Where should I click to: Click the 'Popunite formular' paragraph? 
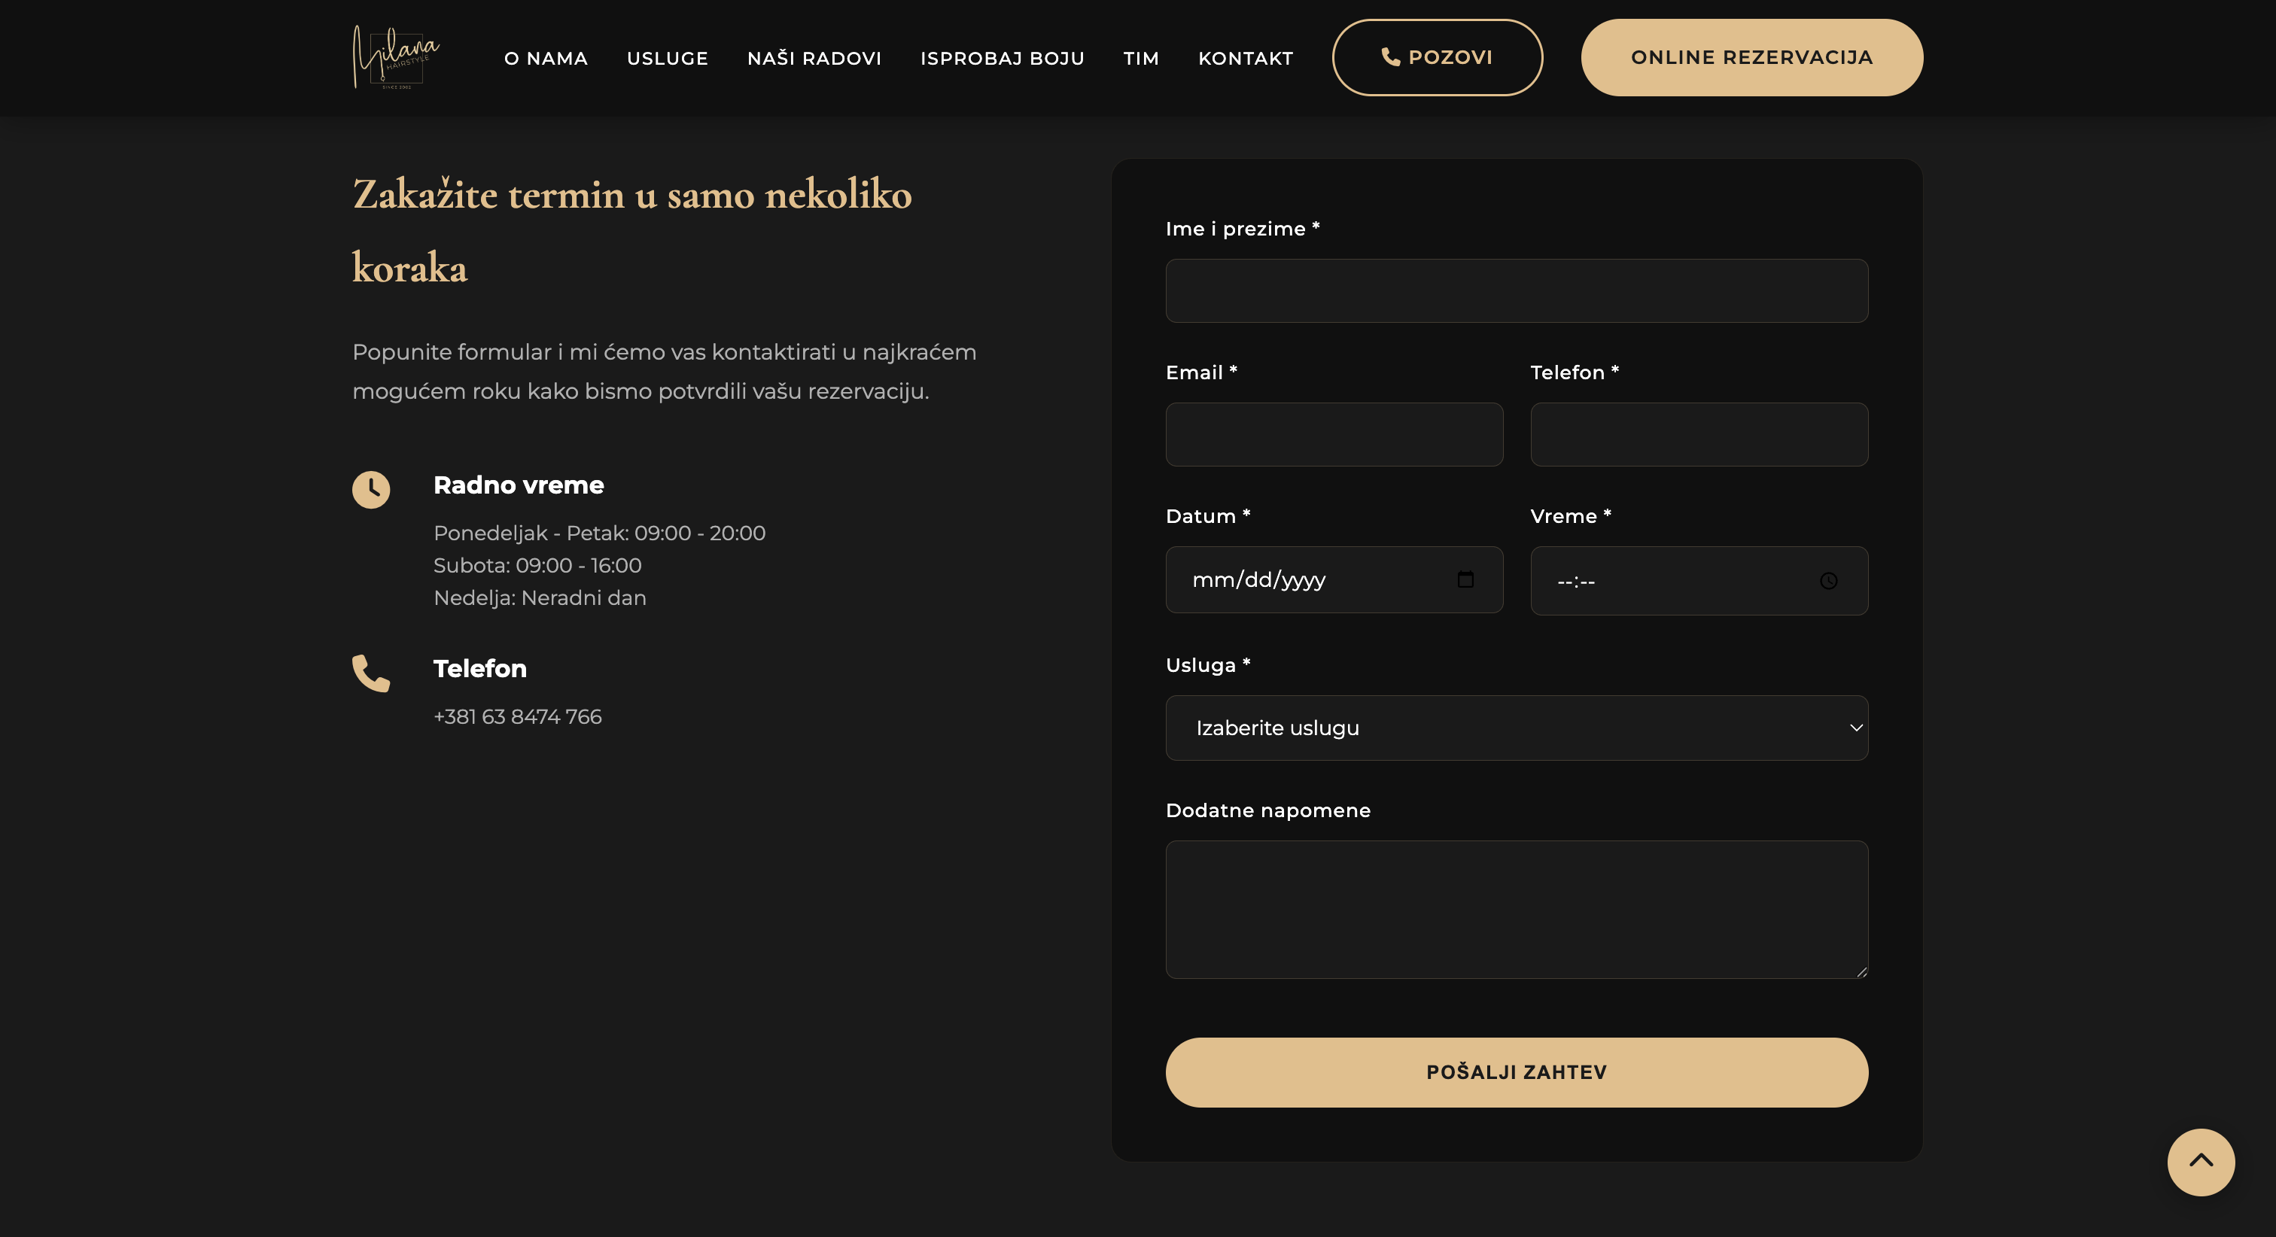pos(665,371)
